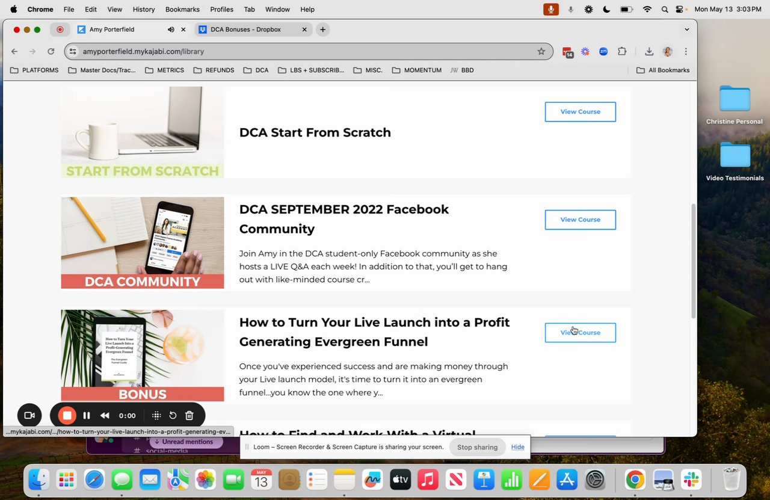Open the Loom drawing/effects dotted grid icon
The width and height of the screenshot is (770, 500).
click(156, 416)
